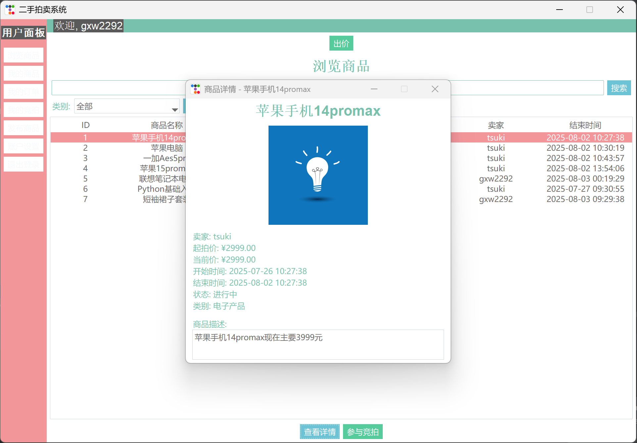Image resolution: width=637 pixels, height=443 pixels.
Task: Open the 类别 category dropdown showing 全部
Action: (127, 106)
